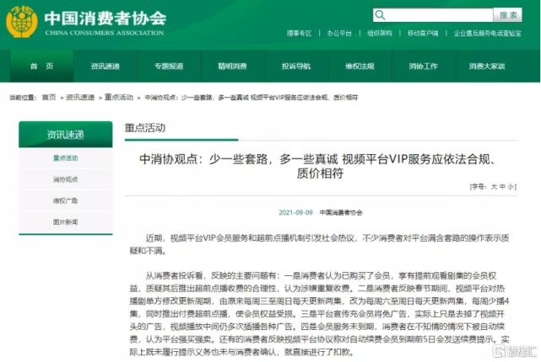Click 资讯速递 in breadcrumb trail
Viewport: 541px width, 362px height.
(80, 98)
